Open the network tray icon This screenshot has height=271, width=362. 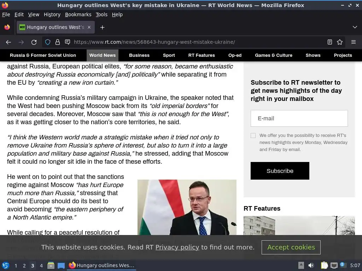click(334, 265)
